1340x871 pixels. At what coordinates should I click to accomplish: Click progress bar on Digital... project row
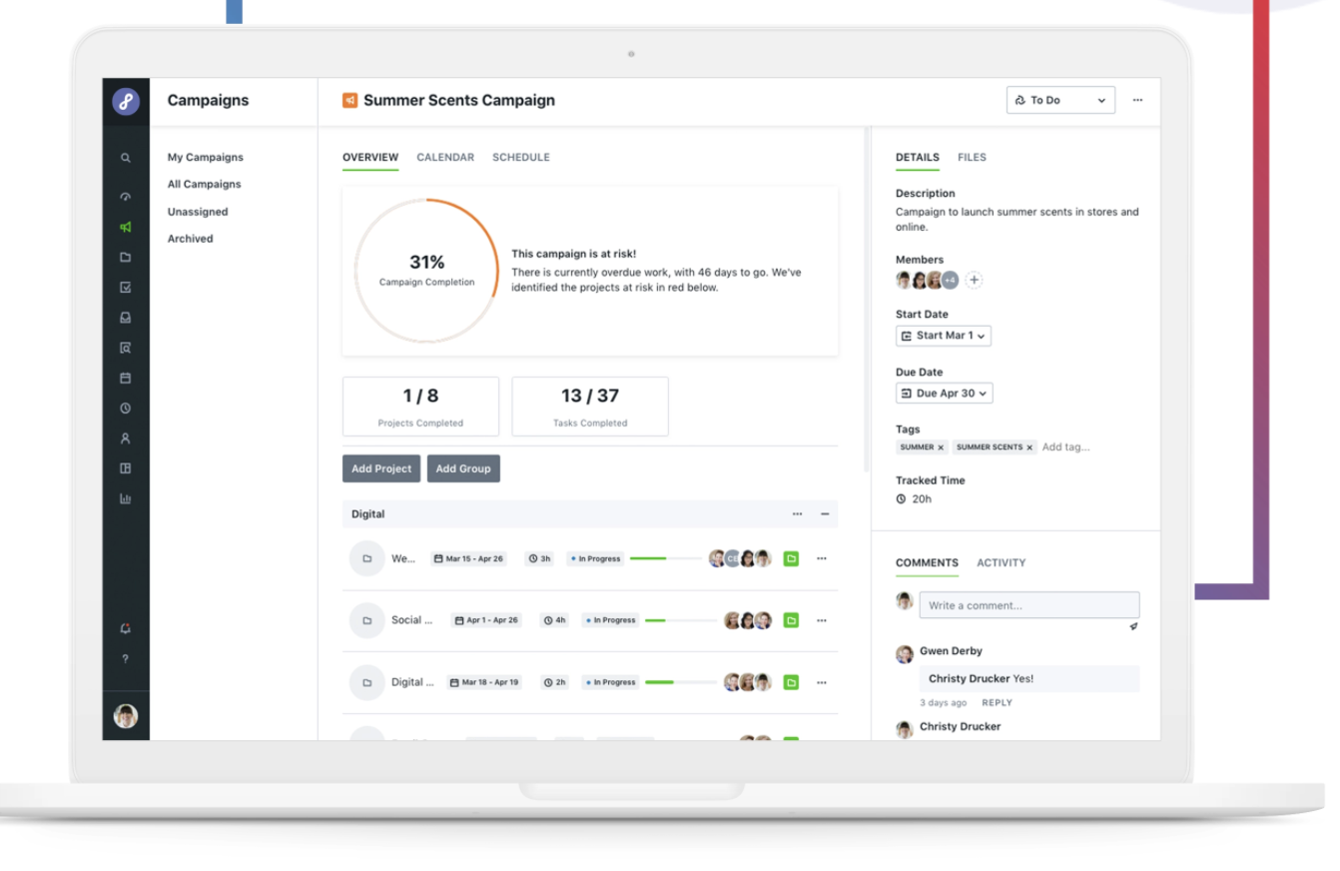pyautogui.click(x=681, y=682)
